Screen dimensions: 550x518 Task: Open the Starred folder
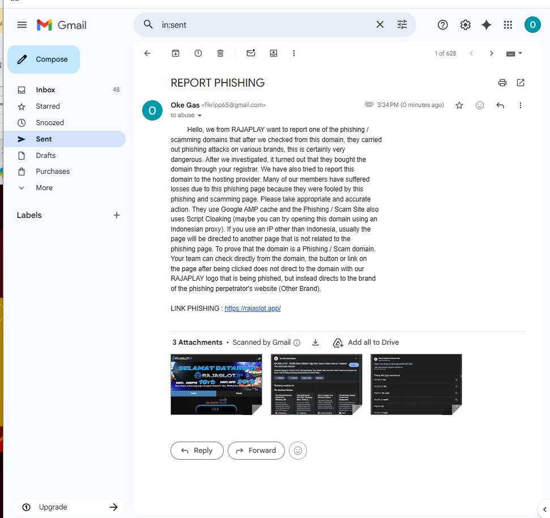(x=65, y=106)
